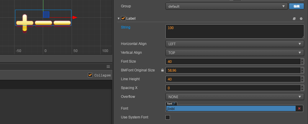The image size is (308, 124).
Task: Click the lock icon beside BMFont Original Size
Action: tap(162, 70)
